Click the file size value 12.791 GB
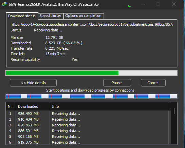This screenshot has height=148, width=185. click(x=54, y=38)
